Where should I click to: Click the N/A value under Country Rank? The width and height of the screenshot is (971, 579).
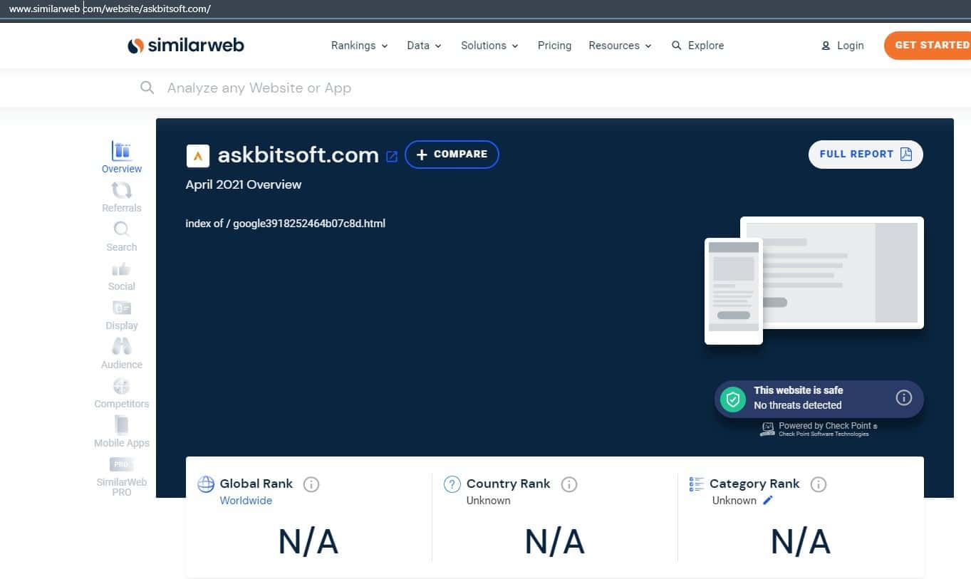click(555, 542)
